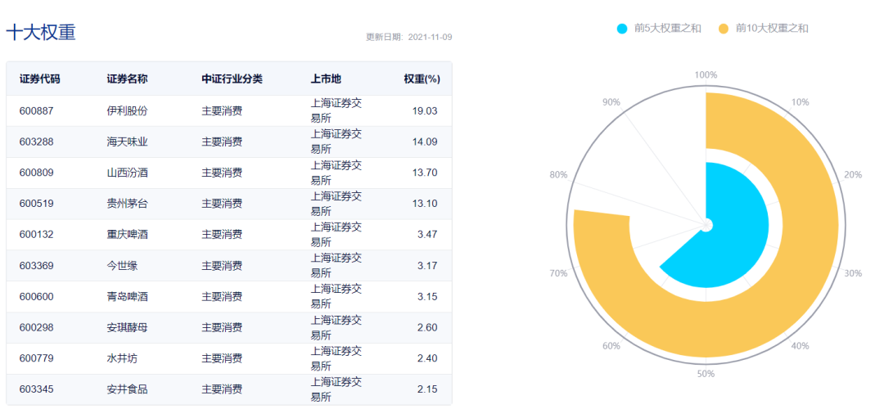Click the 今世缘 entry
This screenshot has width=884, height=418.
tap(122, 265)
